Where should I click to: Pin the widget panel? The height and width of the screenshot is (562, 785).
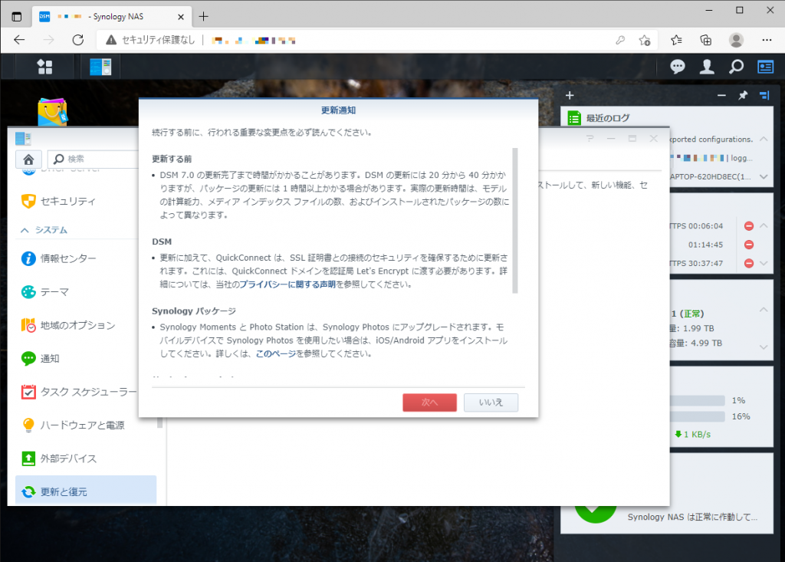pos(743,95)
